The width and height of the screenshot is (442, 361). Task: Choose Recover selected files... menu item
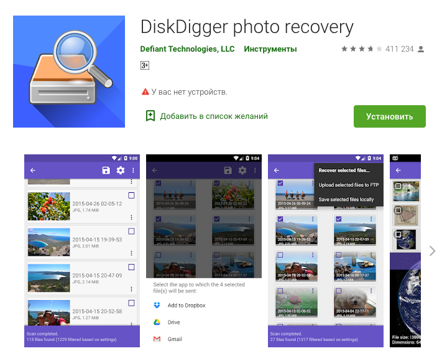(344, 170)
